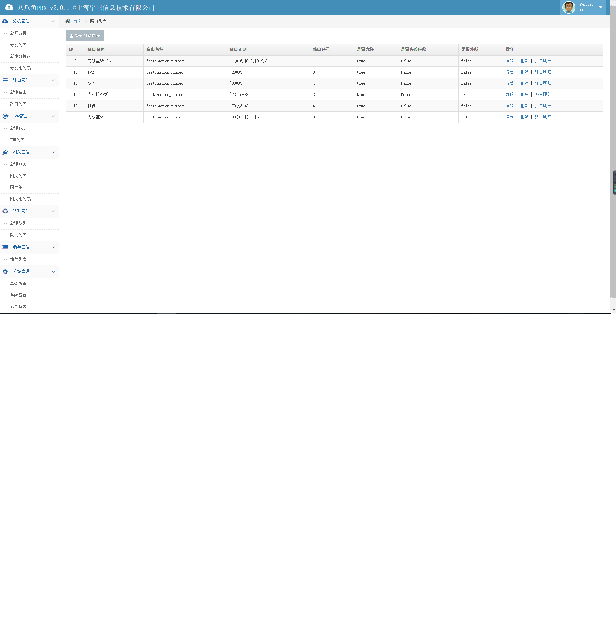Edit the 内线转外线 route
Image resolution: width=616 pixels, height=642 pixels.
click(x=509, y=94)
